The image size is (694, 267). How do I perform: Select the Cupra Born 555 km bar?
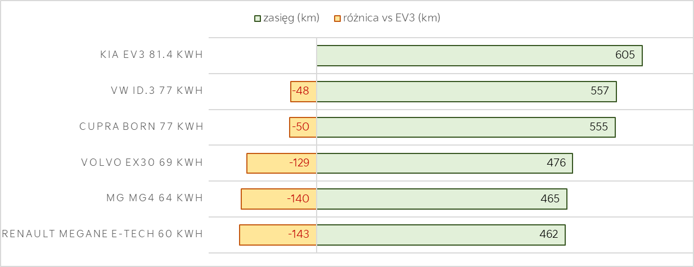coord(466,127)
